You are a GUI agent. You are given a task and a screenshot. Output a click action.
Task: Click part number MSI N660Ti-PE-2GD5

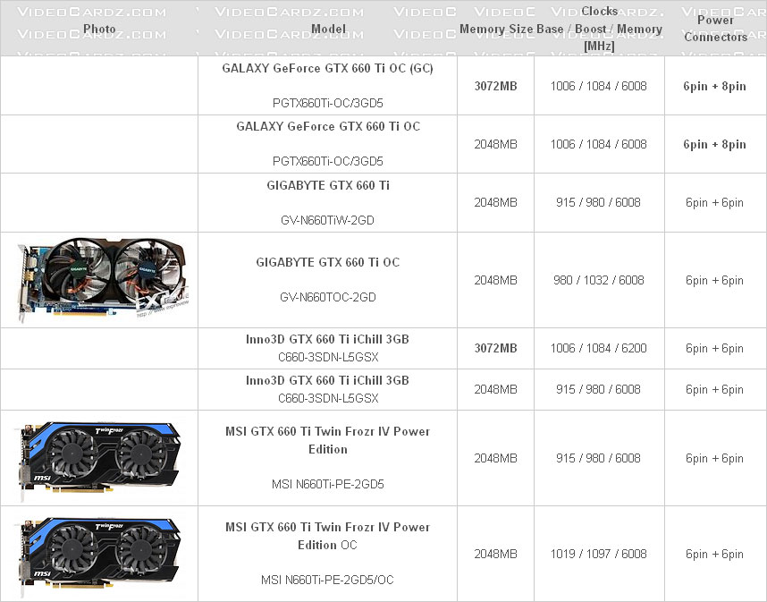point(328,484)
